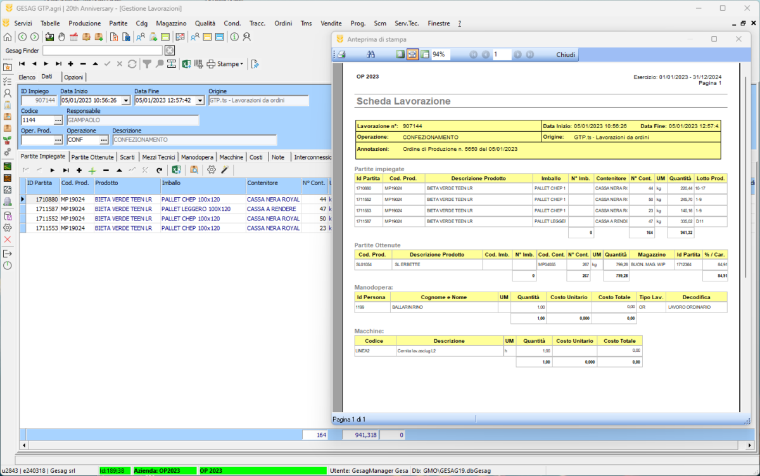This screenshot has height=476, width=760.
Task: Toggle the view button just left of 94% zoom
Action: pos(425,55)
